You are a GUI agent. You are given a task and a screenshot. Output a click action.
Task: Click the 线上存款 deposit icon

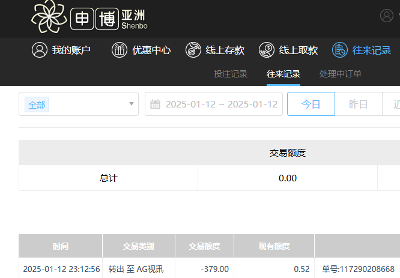[x=193, y=50]
